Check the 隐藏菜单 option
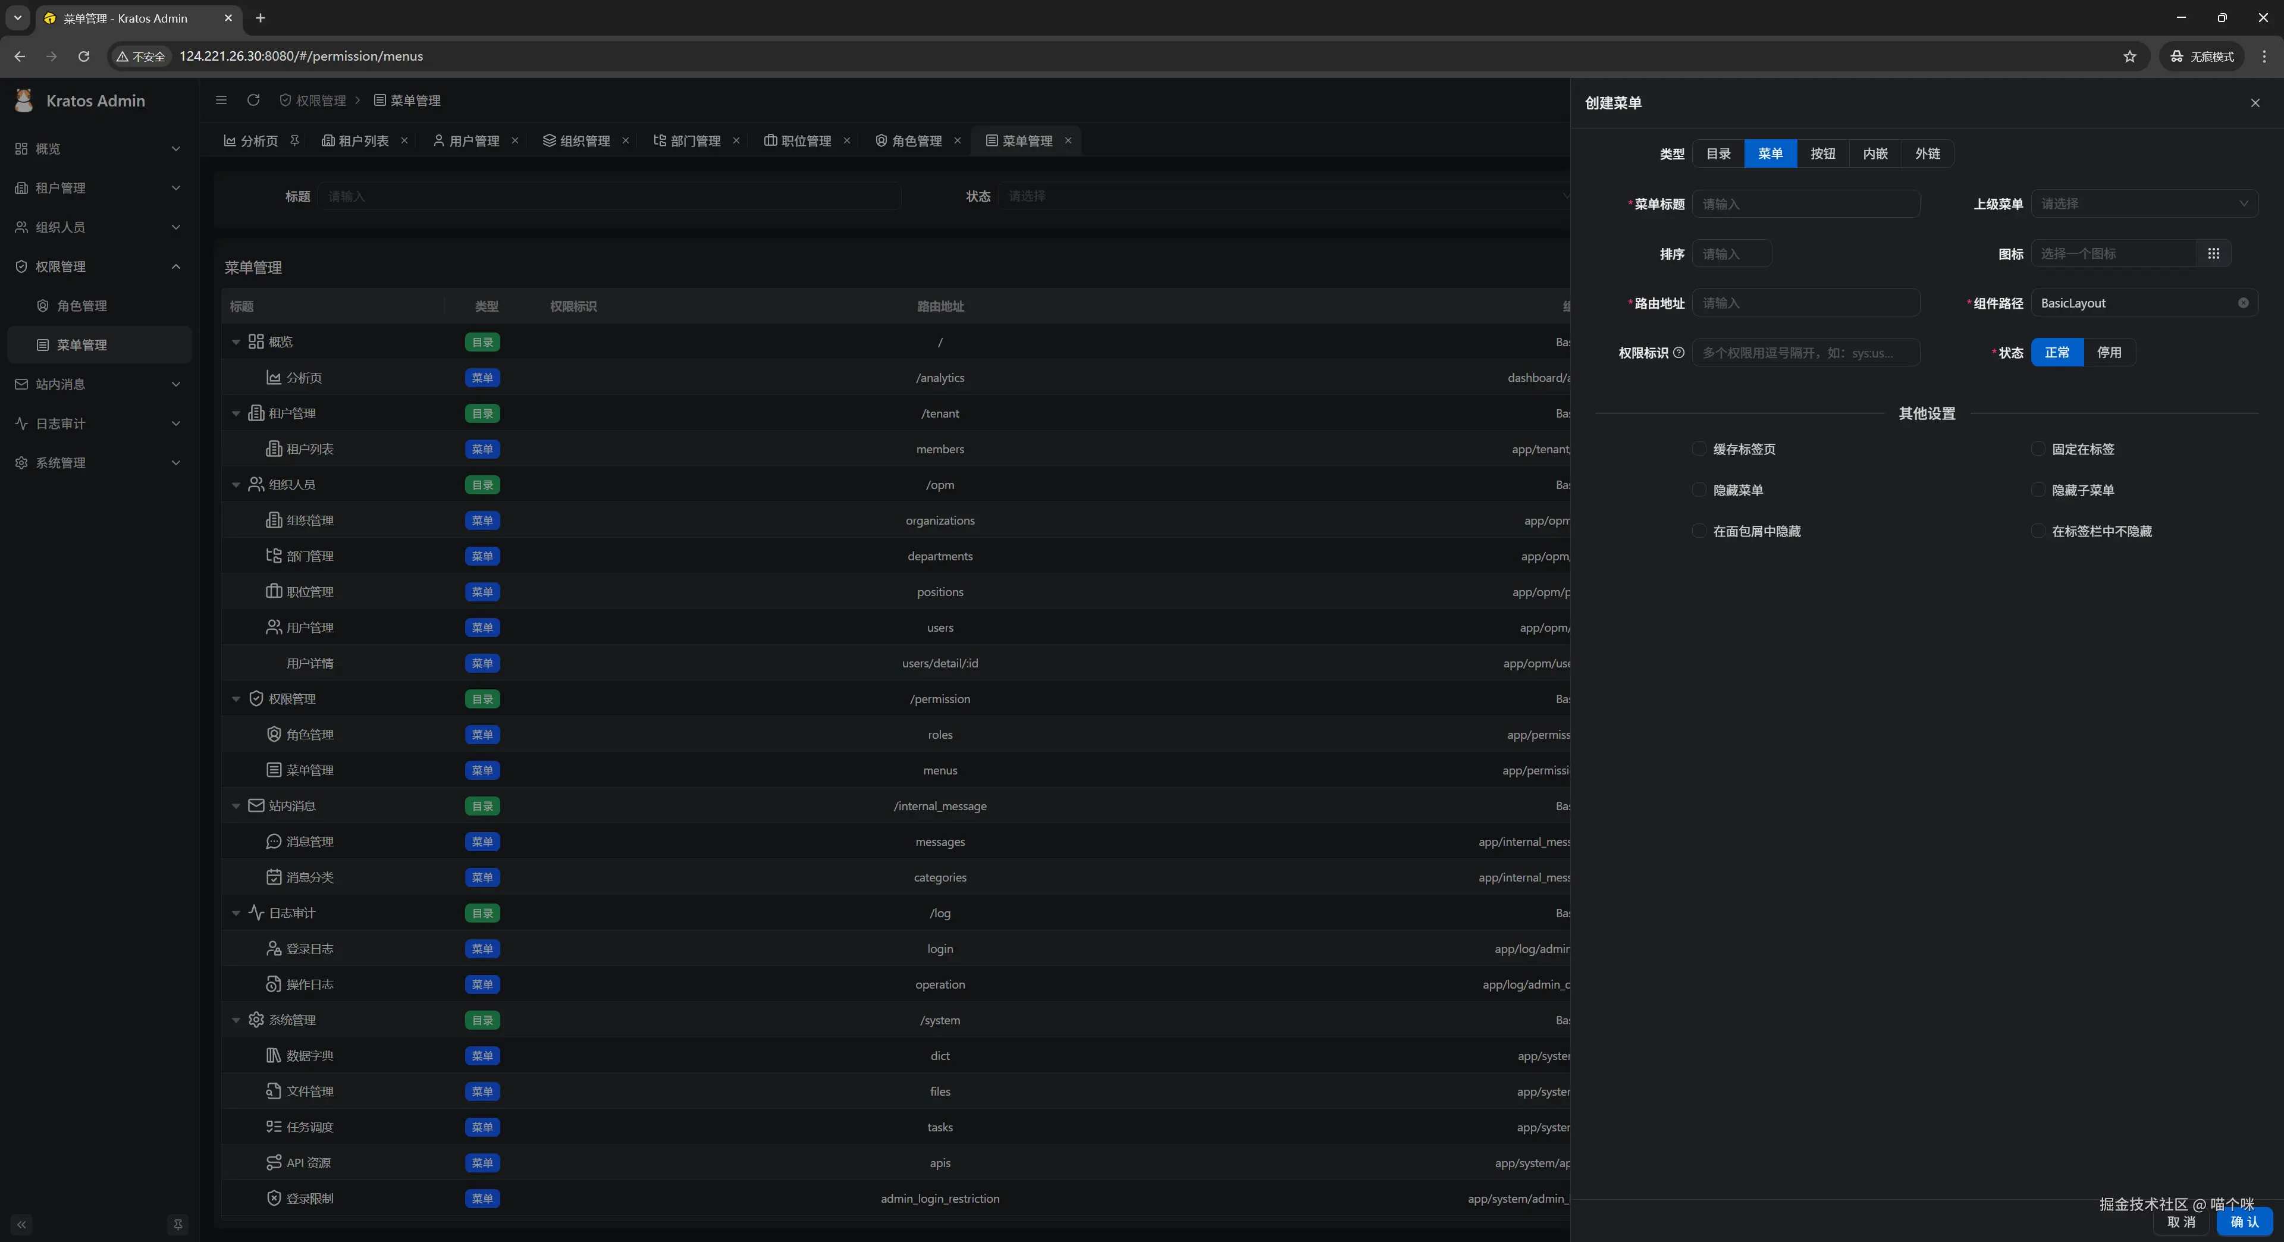 point(1698,490)
